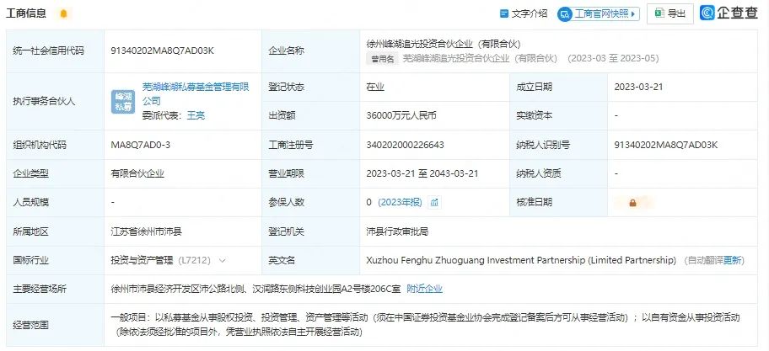The width and height of the screenshot is (769, 351).
Task: Click 更新 beside automatic translation
Action: pyautogui.click(x=733, y=260)
